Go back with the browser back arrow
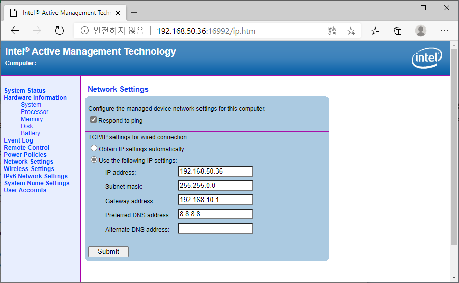Image resolution: width=459 pixels, height=283 pixels. 15,31
